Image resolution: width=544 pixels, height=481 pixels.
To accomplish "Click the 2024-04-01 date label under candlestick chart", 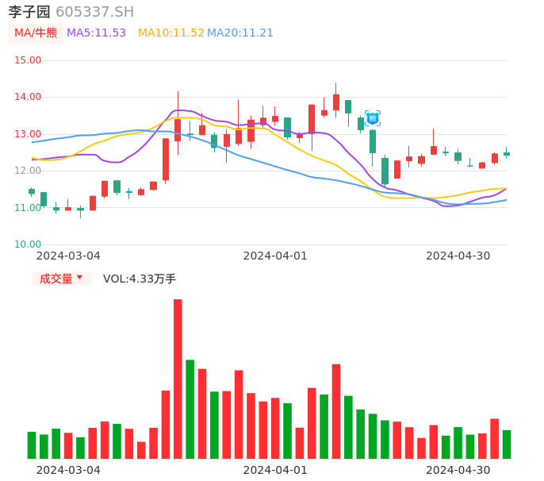I will pyautogui.click(x=275, y=256).
